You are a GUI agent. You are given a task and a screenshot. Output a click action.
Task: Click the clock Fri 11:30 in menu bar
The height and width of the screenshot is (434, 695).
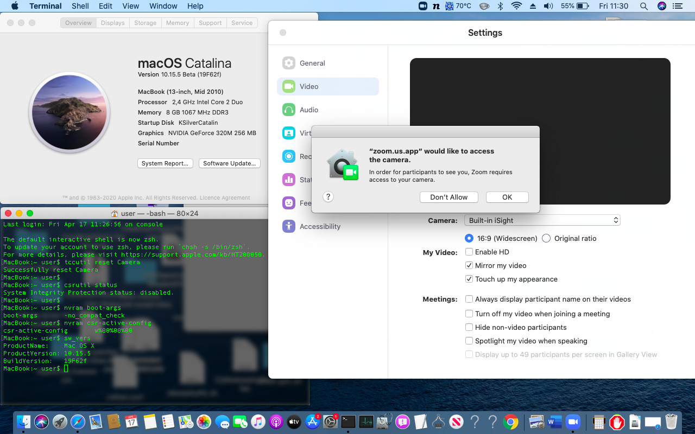tap(614, 6)
